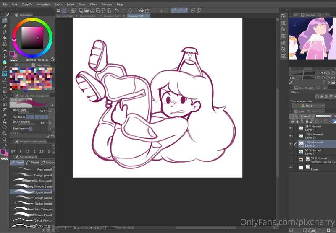Open the Edit menu
The height and width of the screenshot is (233, 336).
pos(14,4)
